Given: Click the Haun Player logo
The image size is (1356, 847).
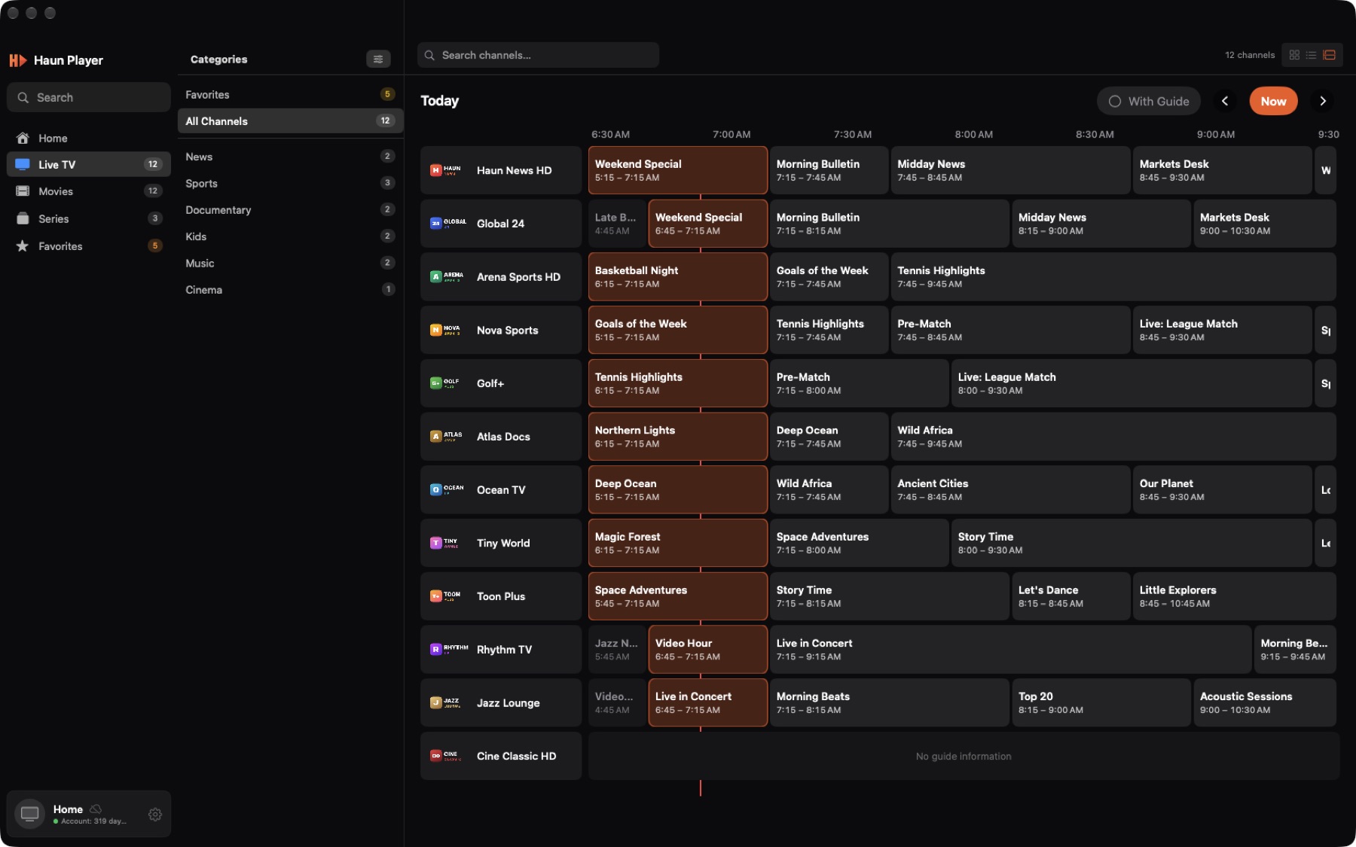Looking at the screenshot, I should point(18,60).
